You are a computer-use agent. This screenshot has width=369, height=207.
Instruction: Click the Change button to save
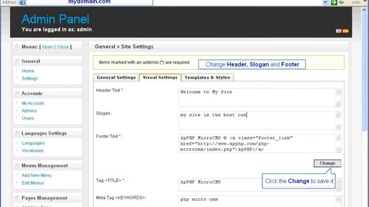[x=327, y=163]
